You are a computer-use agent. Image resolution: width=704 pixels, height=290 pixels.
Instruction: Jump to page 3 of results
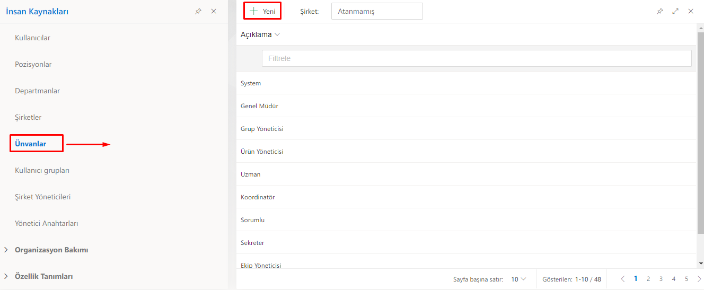pos(661,279)
